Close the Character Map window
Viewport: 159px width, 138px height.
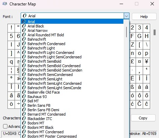coord(152,4)
